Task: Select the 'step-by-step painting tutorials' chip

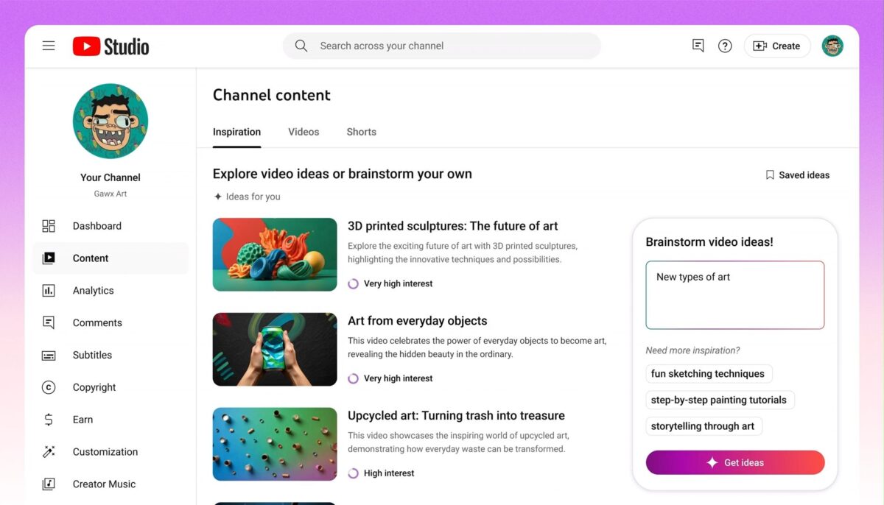Action: 719,400
